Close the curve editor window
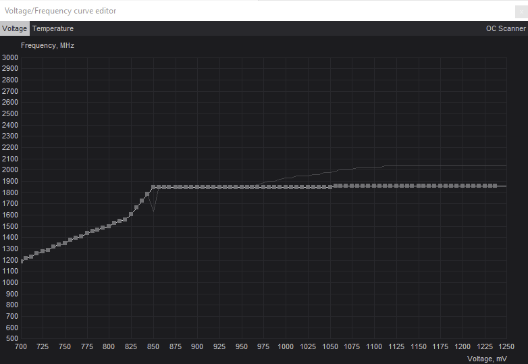The height and width of the screenshot is (364, 528). 521,11
